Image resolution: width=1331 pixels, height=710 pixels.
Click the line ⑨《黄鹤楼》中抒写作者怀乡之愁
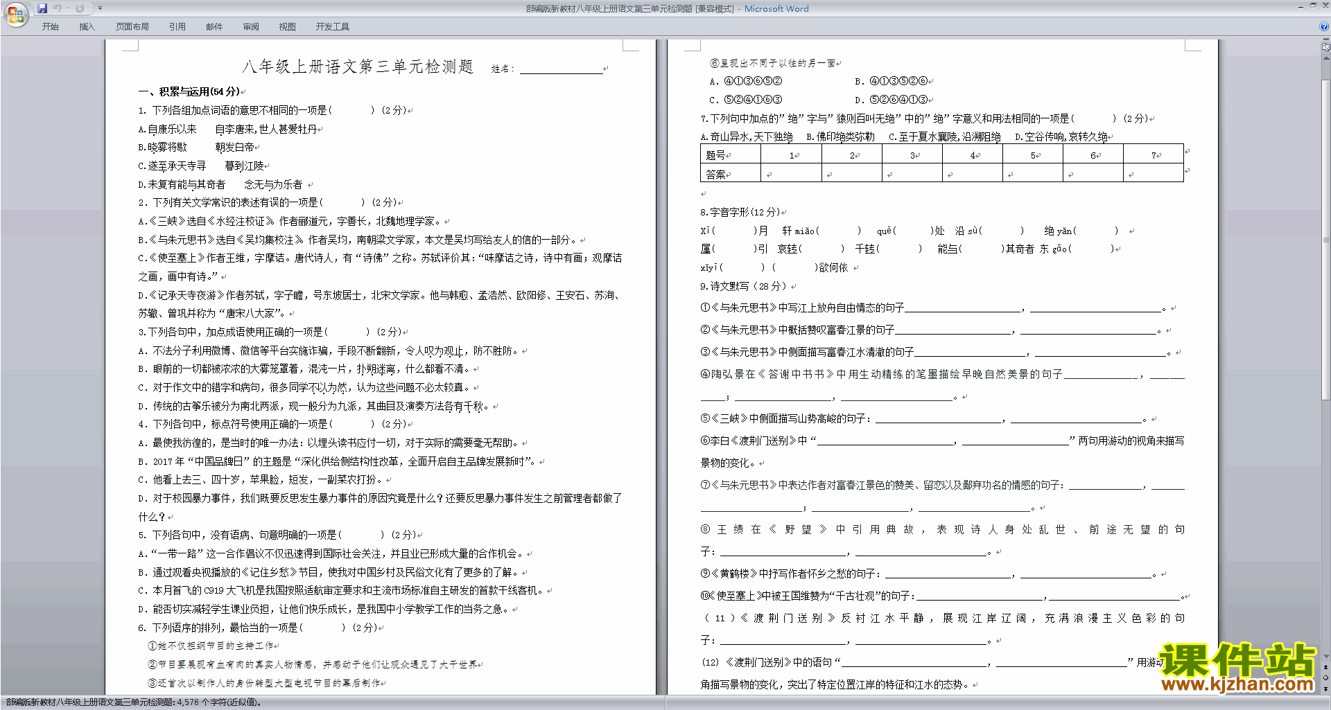coord(930,574)
